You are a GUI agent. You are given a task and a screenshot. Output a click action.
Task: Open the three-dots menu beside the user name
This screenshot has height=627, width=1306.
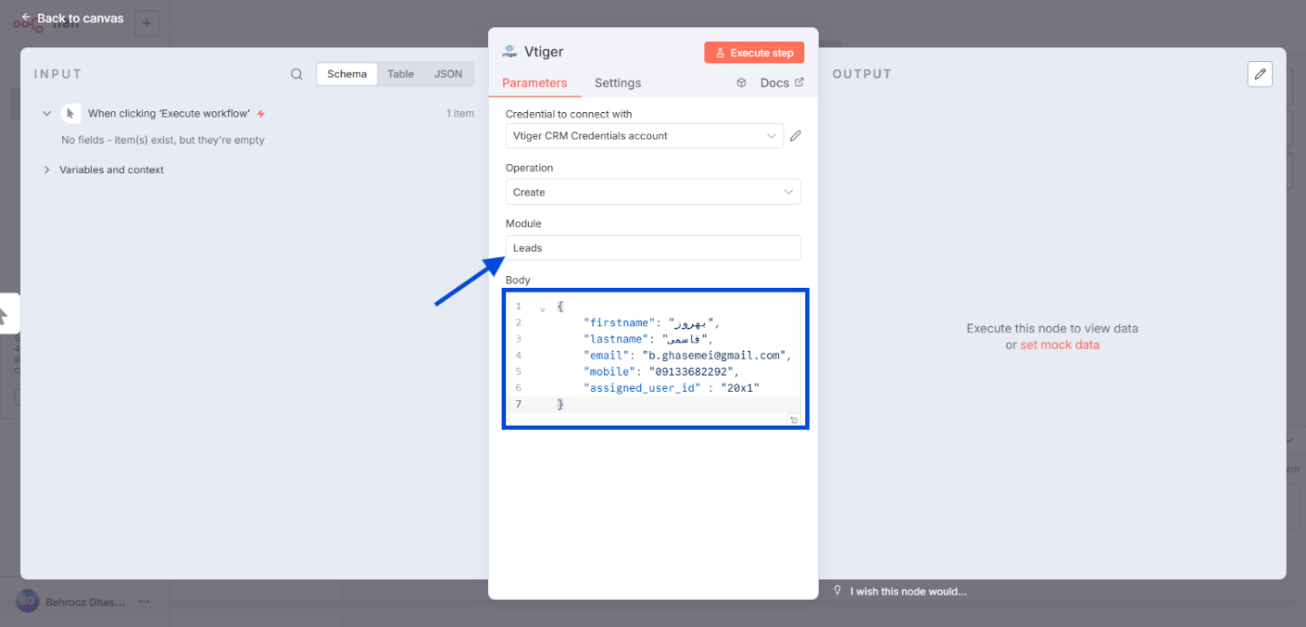pos(143,602)
